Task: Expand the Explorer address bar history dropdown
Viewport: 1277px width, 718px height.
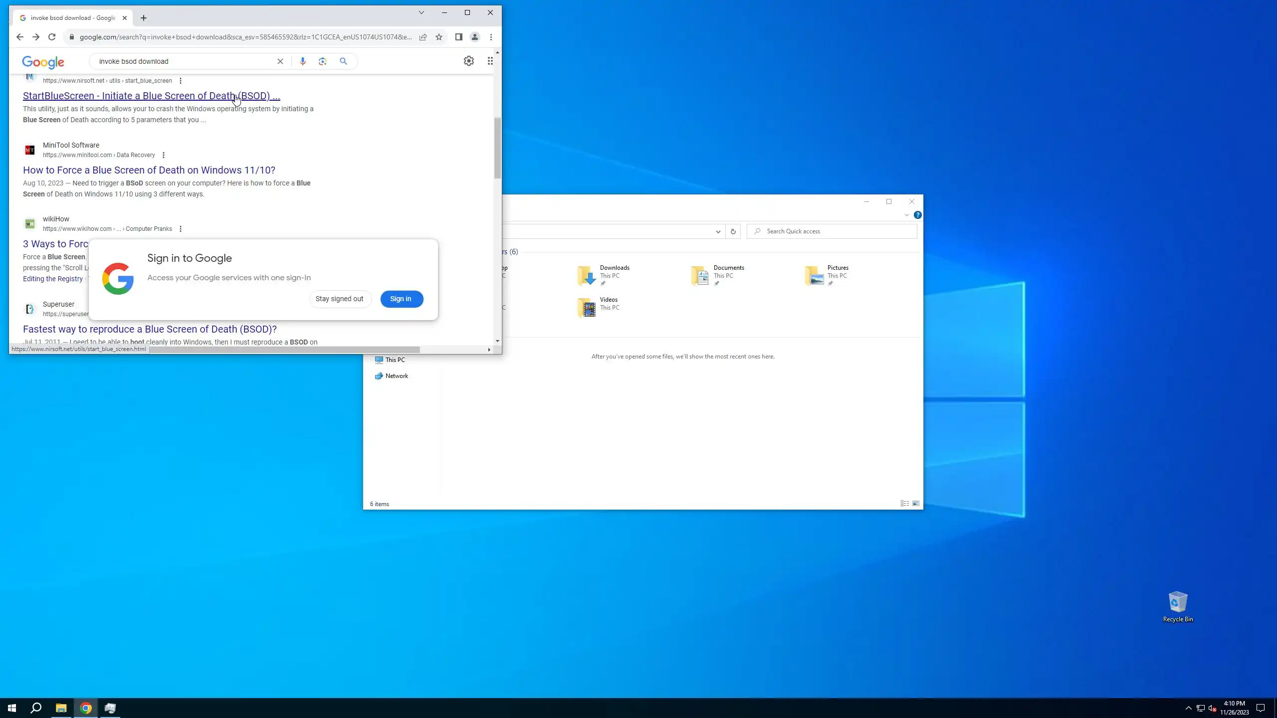Action: coord(718,231)
